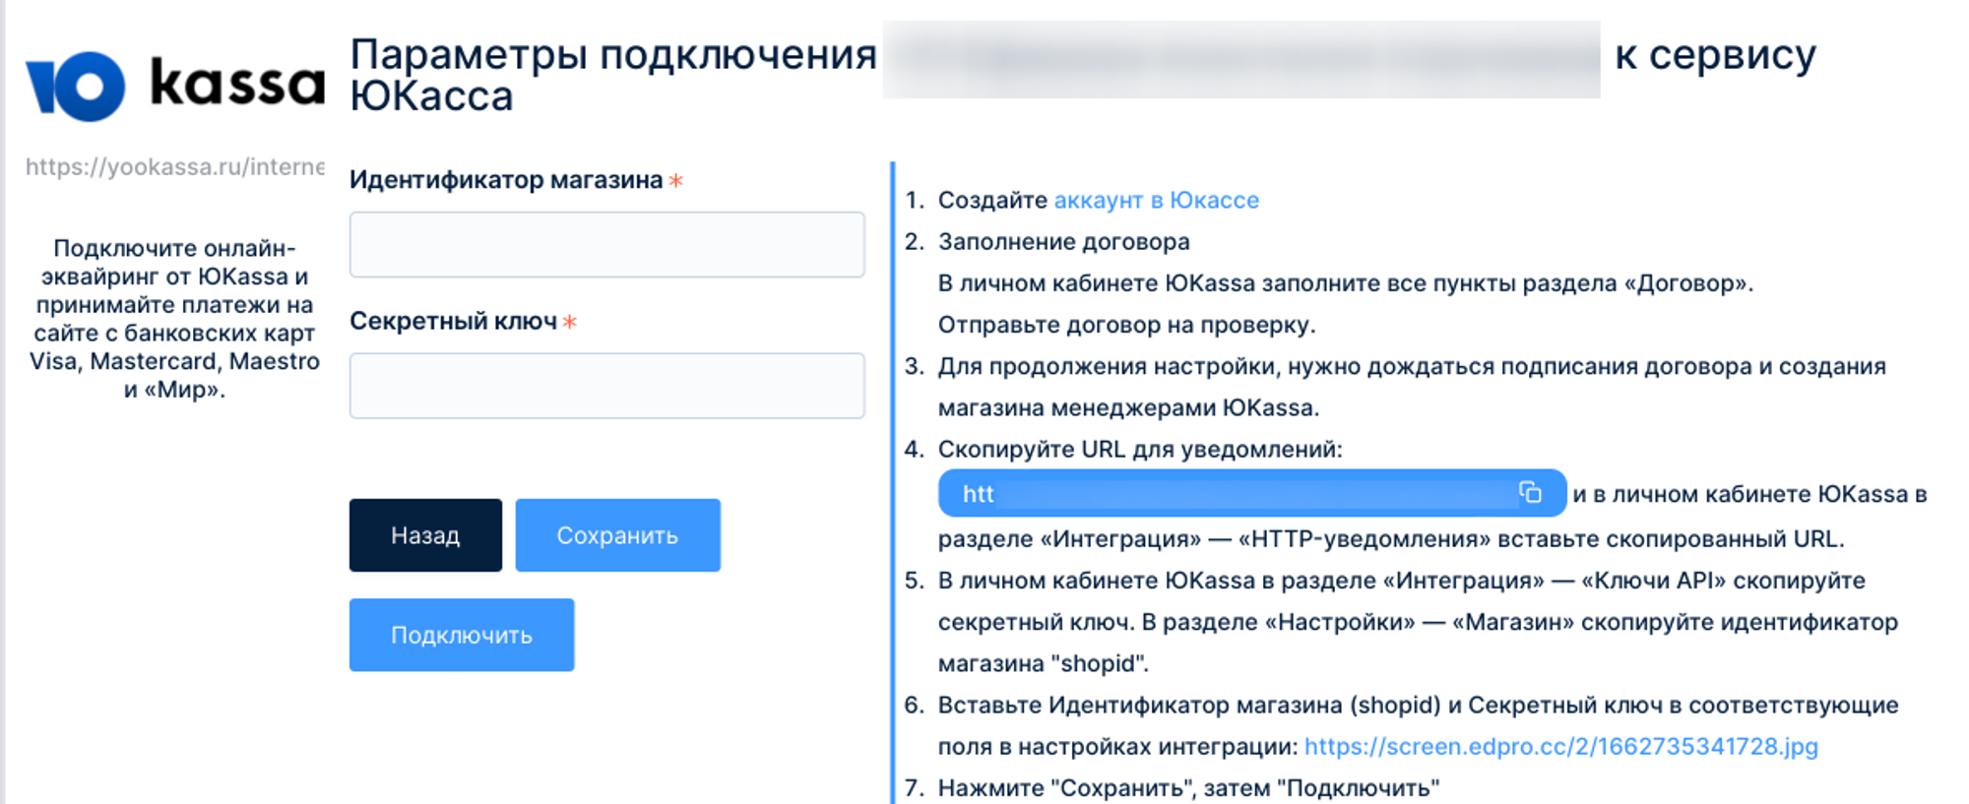Click the line starting В личном кабинете ЮKassa заполните
Viewport: 1969px width, 804px height.
pos(1346,283)
